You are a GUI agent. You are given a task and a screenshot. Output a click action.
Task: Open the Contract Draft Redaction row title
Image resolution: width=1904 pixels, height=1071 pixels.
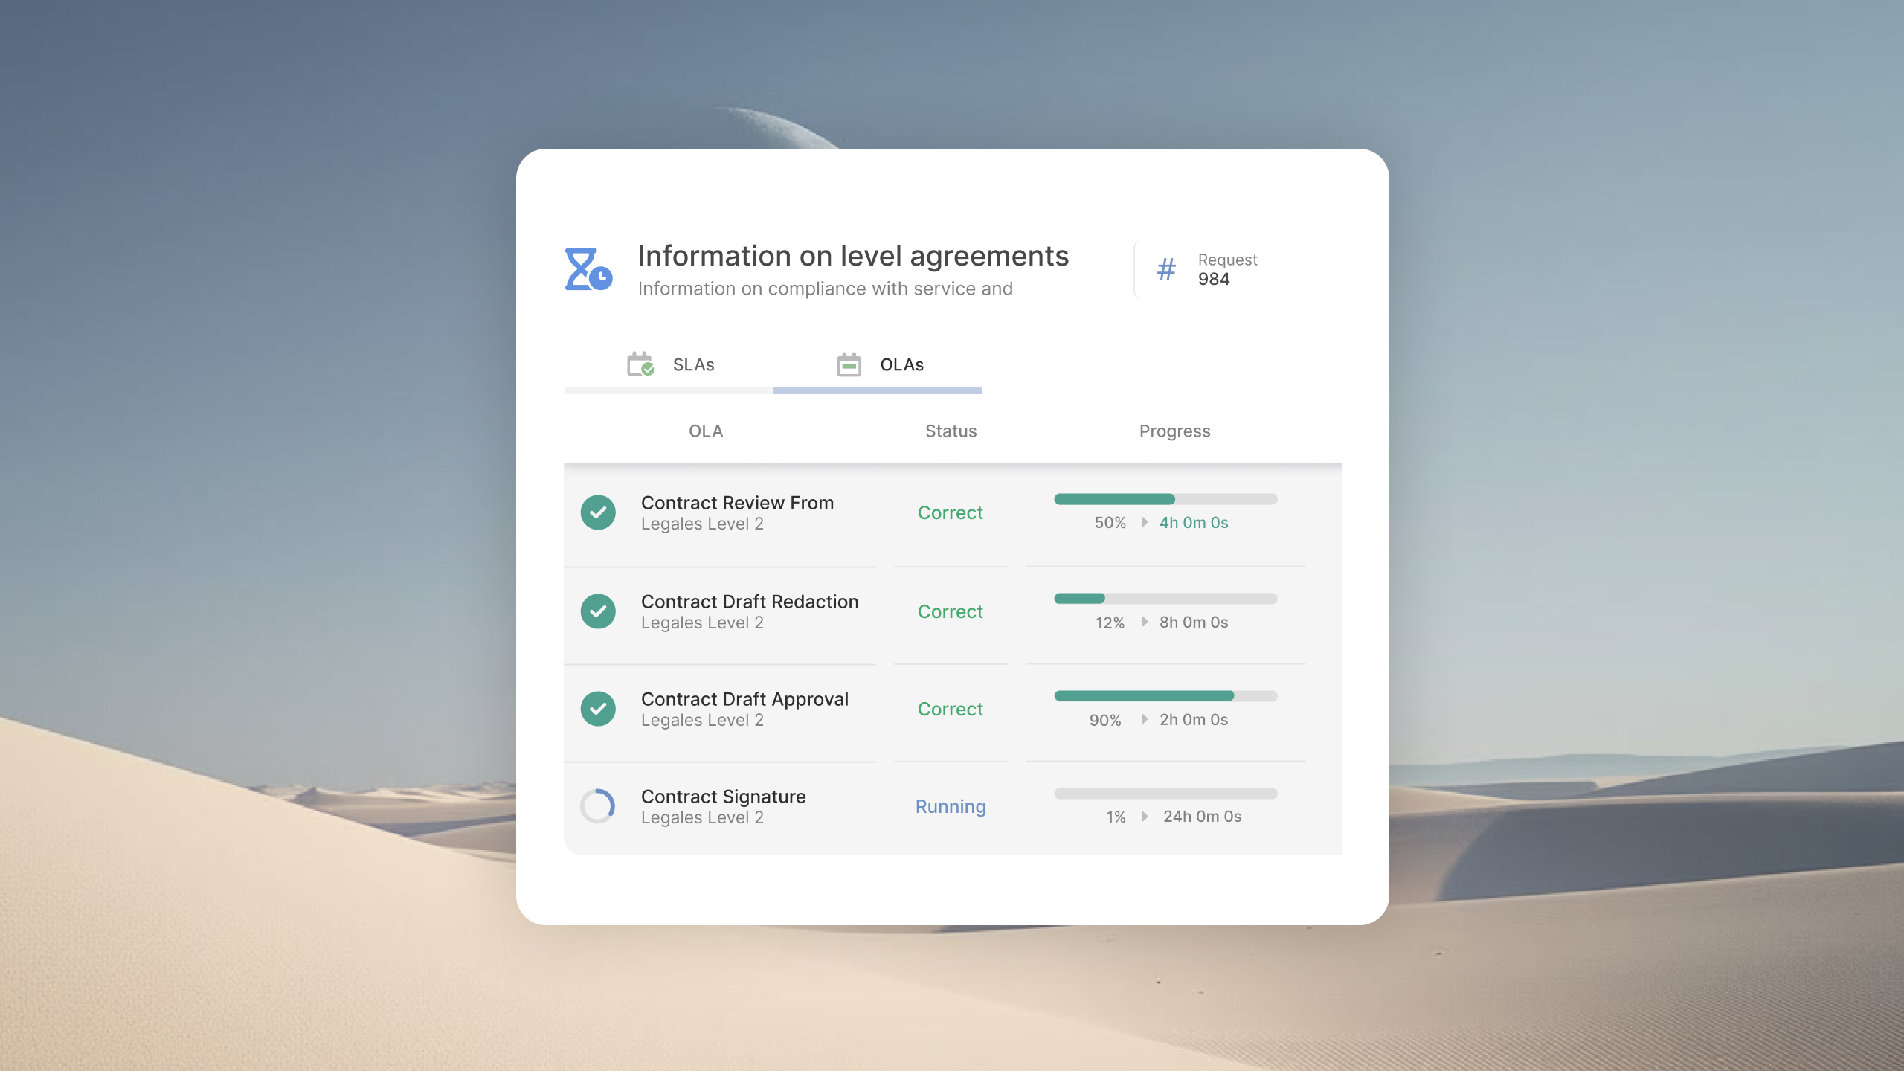pyautogui.click(x=750, y=601)
